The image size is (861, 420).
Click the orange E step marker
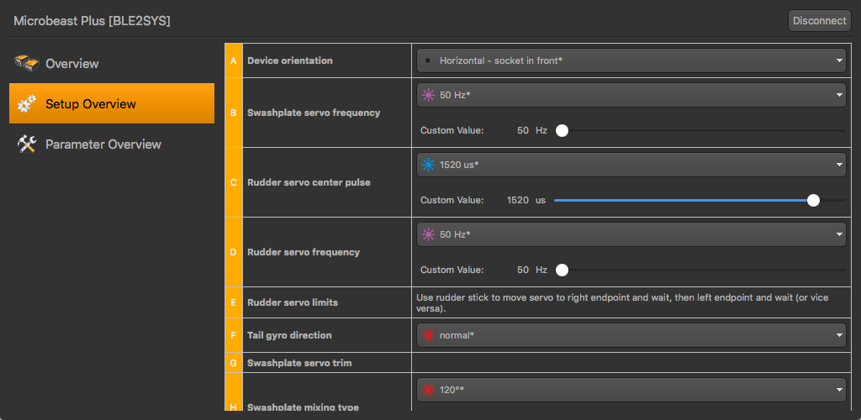coord(234,302)
